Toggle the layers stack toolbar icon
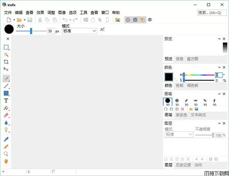This screenshot has height=176, width=229. [x=150, y=20]
